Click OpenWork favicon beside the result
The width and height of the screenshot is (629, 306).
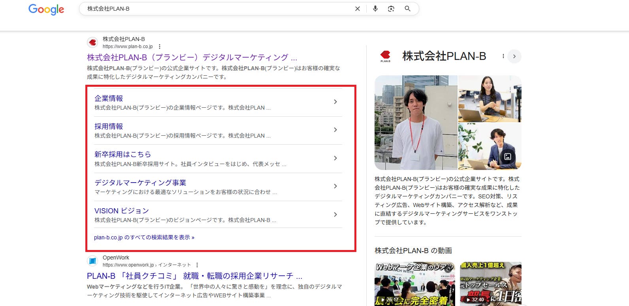(x=92, y=261)
